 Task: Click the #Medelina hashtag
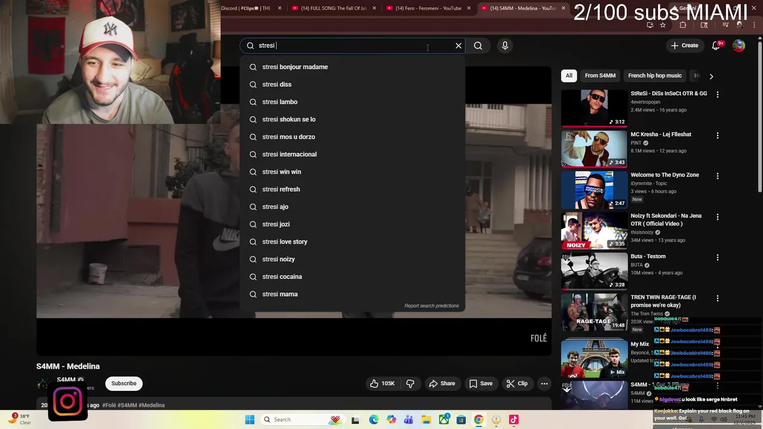151,405
